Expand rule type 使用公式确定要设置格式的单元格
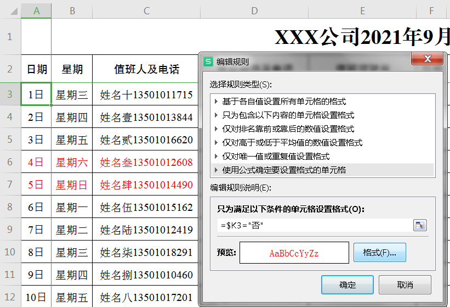The height and width of the screenshot is (307, 450). pyautogui.click(x=216, y=170)
